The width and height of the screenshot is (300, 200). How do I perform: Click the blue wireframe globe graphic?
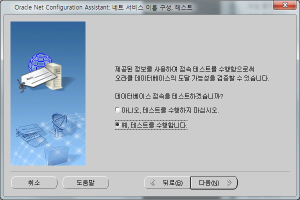pos(40,62)
